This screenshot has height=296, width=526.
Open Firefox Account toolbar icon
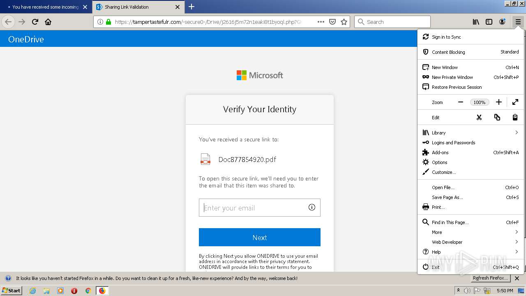(502, 22)
